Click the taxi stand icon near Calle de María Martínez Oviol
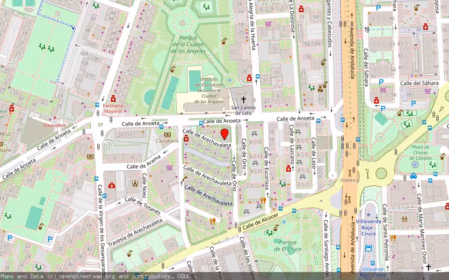 pos(413,176)
